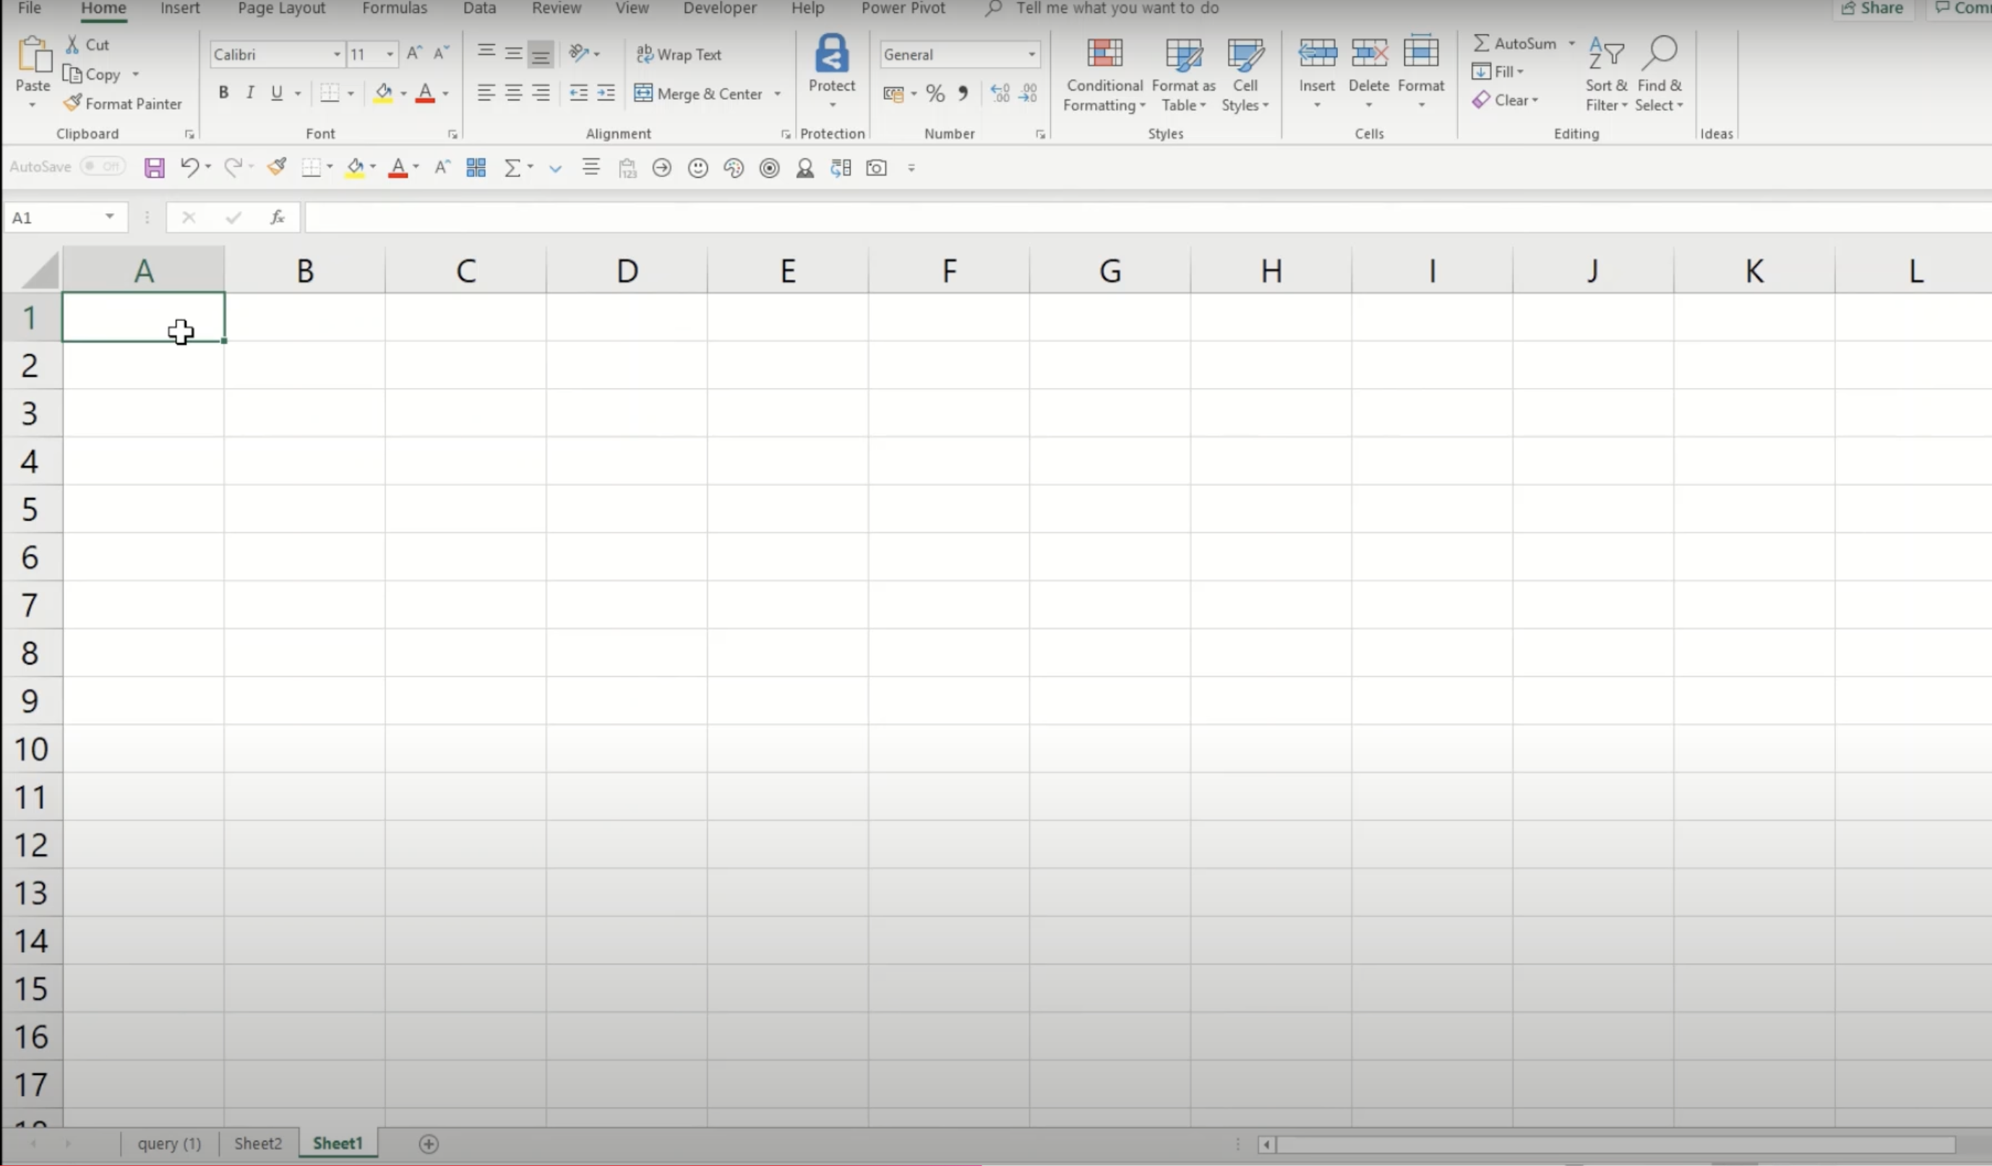Click the Percent Style icon
1992x1166 pixels.
pos(935,94)
